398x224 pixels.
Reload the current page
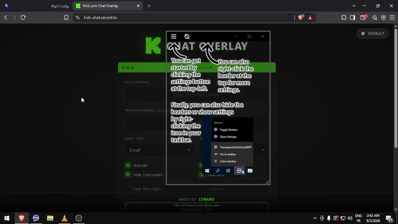coord(23,18)
